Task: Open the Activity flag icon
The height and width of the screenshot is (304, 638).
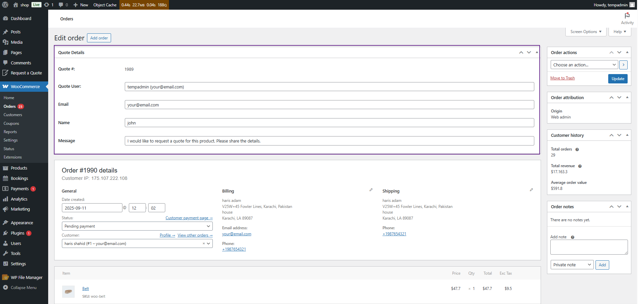Action: click(627, 16)
